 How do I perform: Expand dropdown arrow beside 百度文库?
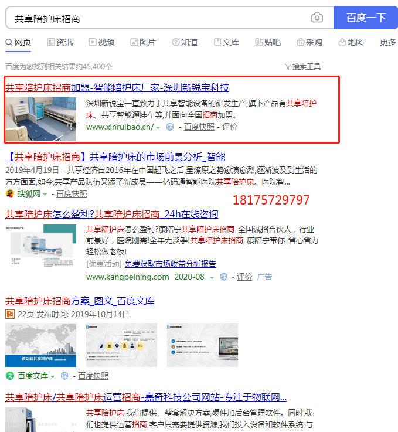(x=52, y=377)
